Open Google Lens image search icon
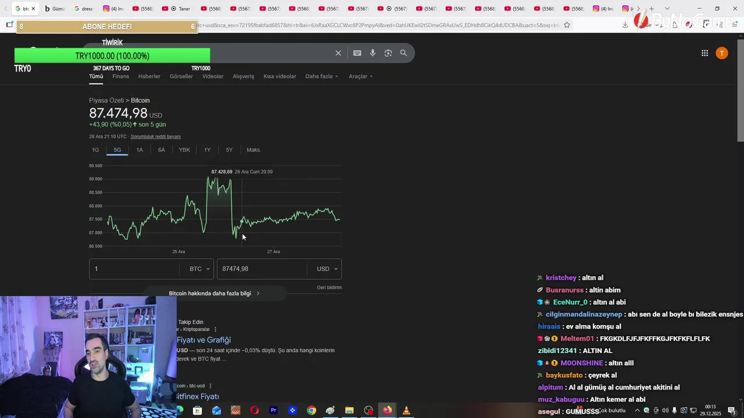This screenshot has height=418, width=744. point(388,53)
